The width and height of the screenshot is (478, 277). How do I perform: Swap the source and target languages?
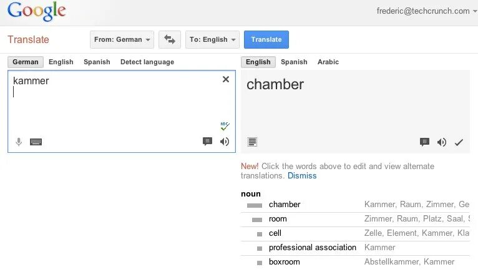coord(170,39)
